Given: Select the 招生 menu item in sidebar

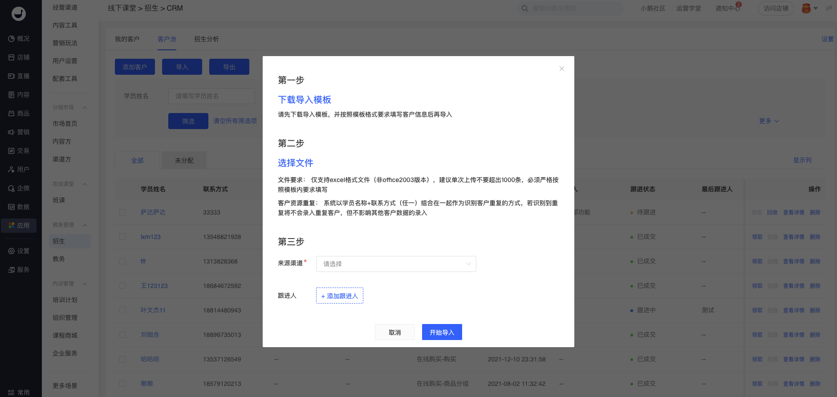Looking at the screenshot, I should pyautogui.click(x=59, y=241).
